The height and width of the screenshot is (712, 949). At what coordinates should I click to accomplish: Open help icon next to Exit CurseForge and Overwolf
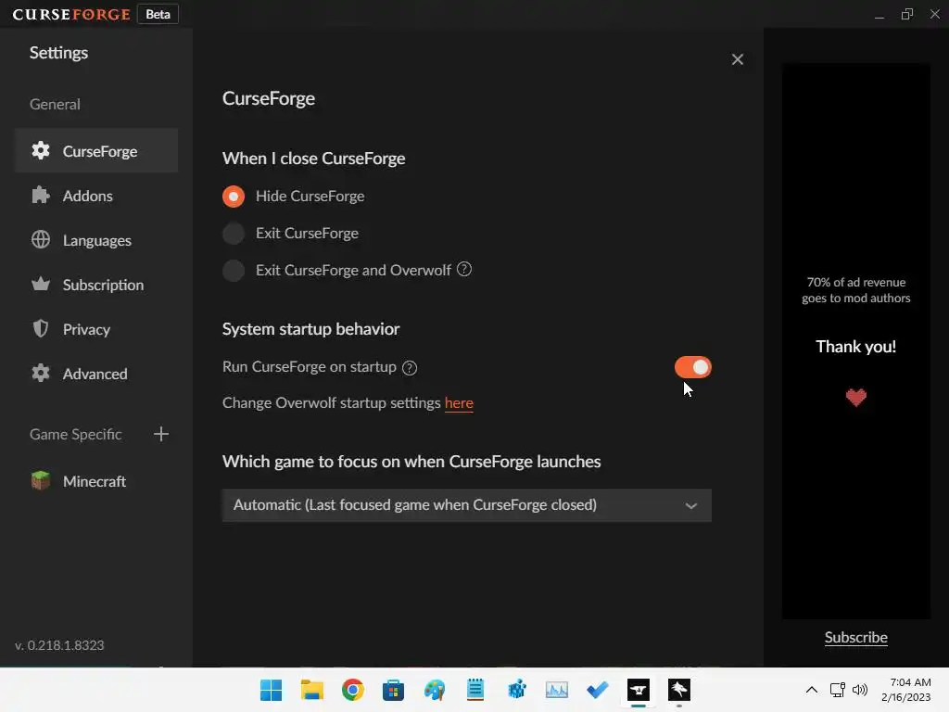pos(464,270)
